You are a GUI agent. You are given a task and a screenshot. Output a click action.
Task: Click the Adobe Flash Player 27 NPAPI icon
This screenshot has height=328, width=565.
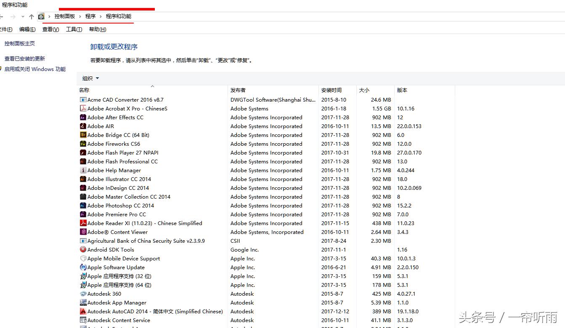pyautogui.click(x=82, y=152)
